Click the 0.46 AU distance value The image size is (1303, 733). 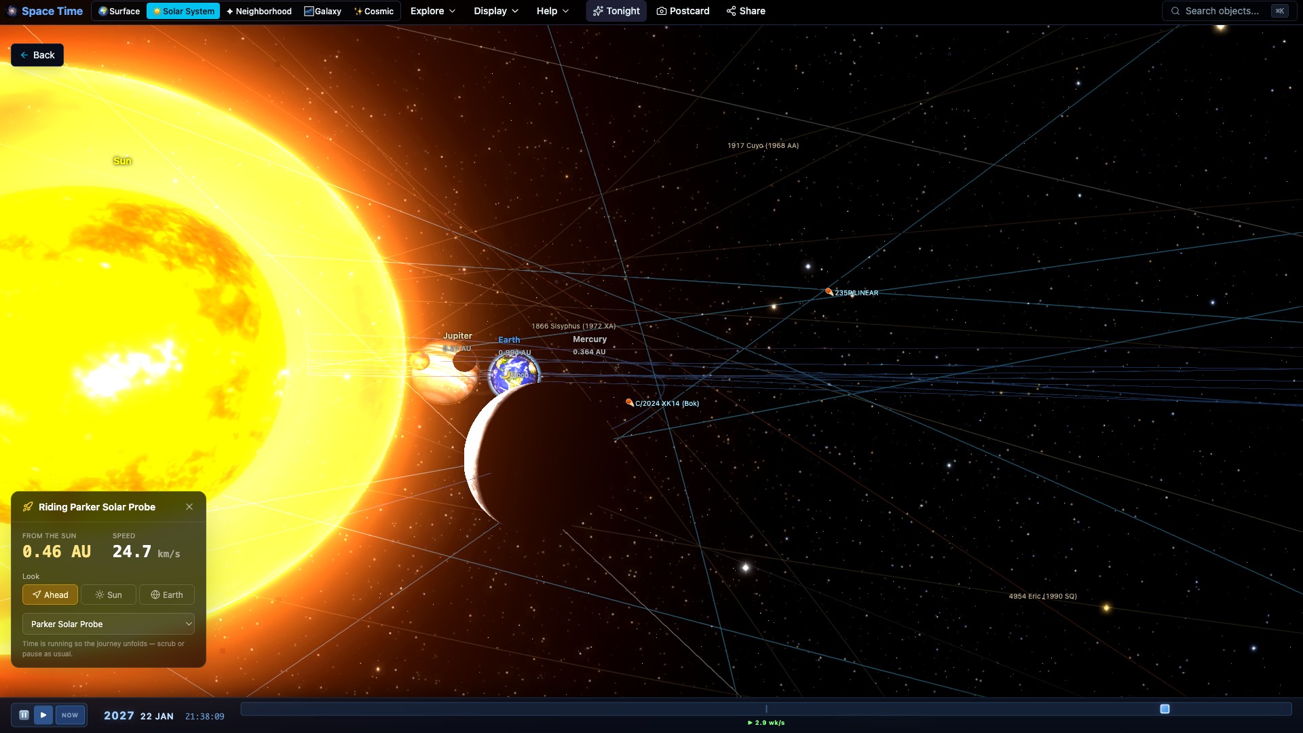(x=57, y=552)
